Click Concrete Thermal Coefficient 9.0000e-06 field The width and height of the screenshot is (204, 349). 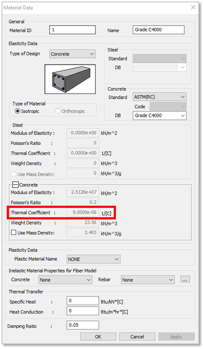pos(83,213)
